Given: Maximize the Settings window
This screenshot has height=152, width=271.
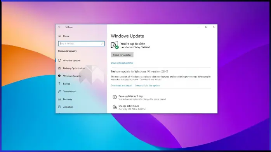Looking at the screenshot, I should 206,27.
